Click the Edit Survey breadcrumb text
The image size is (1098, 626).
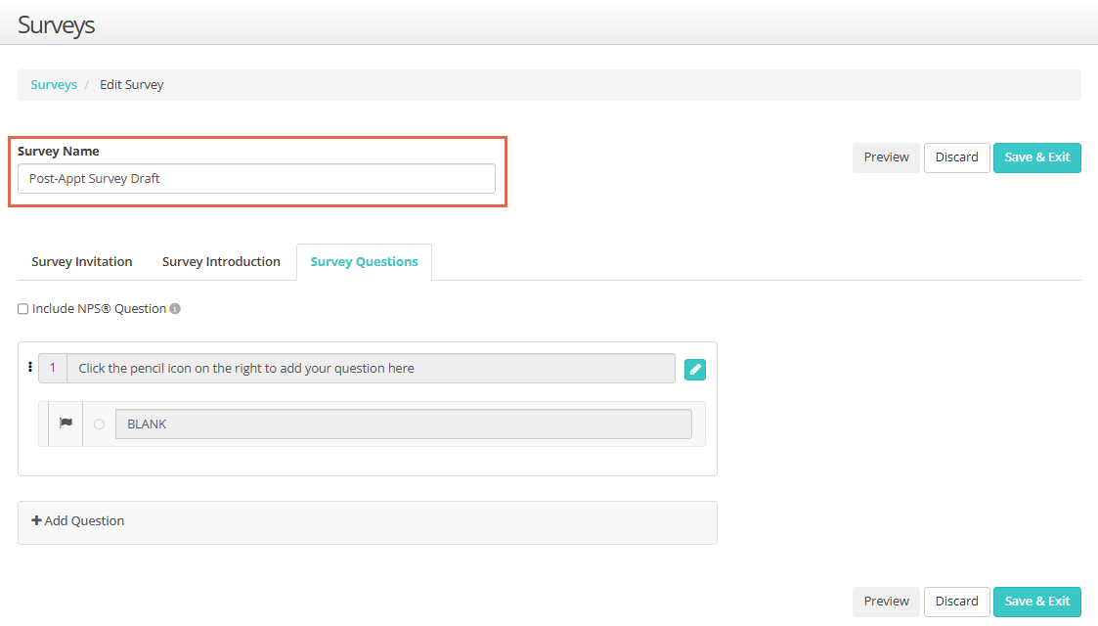point(132,85)
